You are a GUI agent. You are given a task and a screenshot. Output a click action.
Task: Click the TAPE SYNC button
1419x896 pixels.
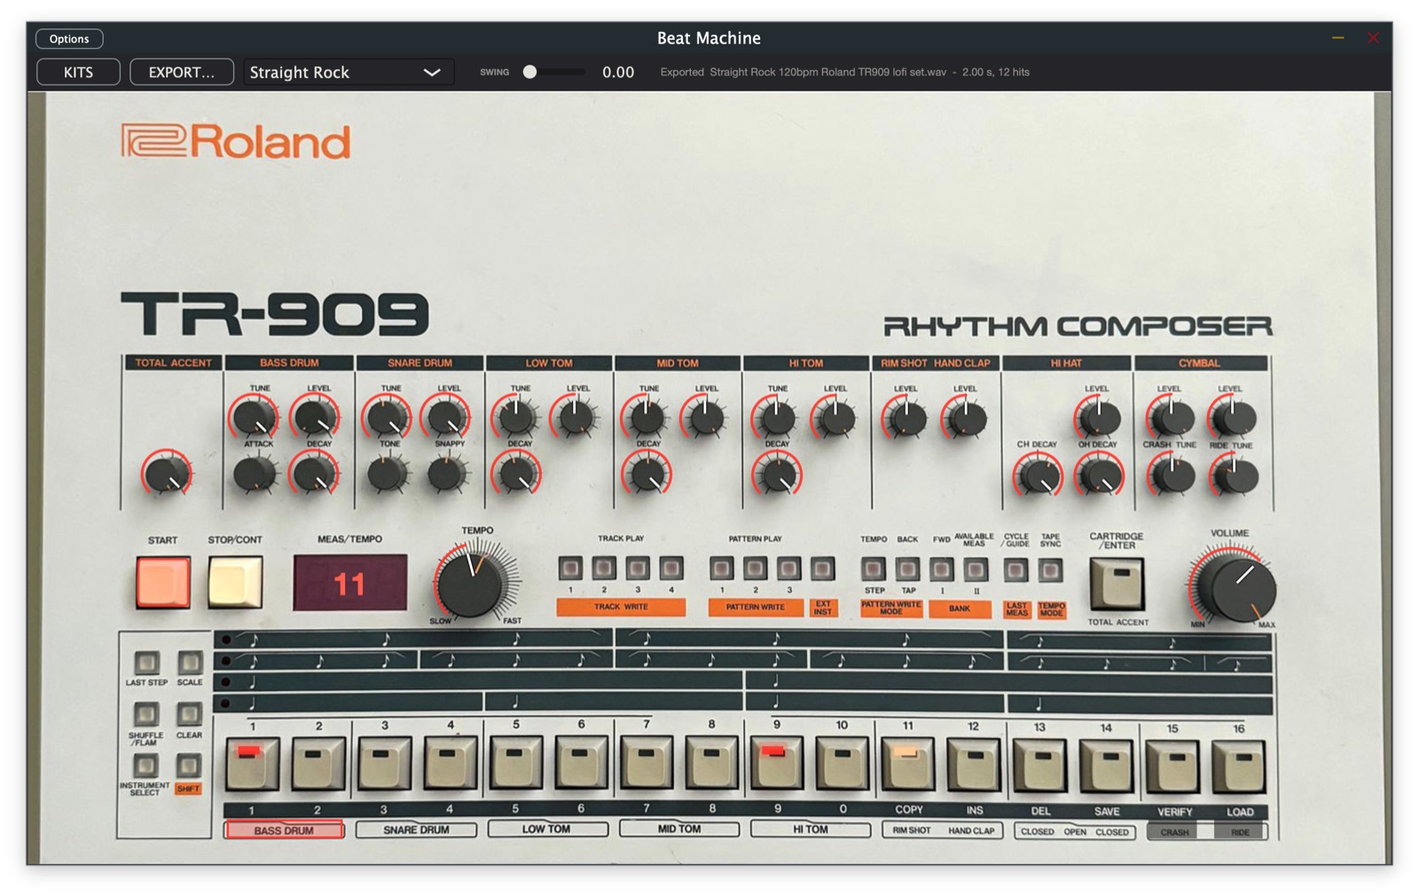[x=1050, y=570]
